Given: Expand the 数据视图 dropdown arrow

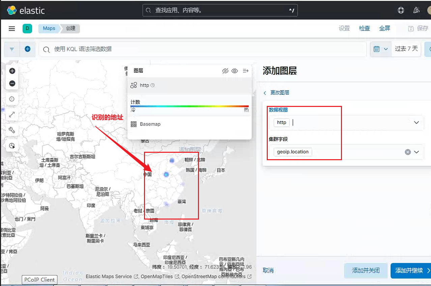Looking at the screenshot, I should click(416, 123).
